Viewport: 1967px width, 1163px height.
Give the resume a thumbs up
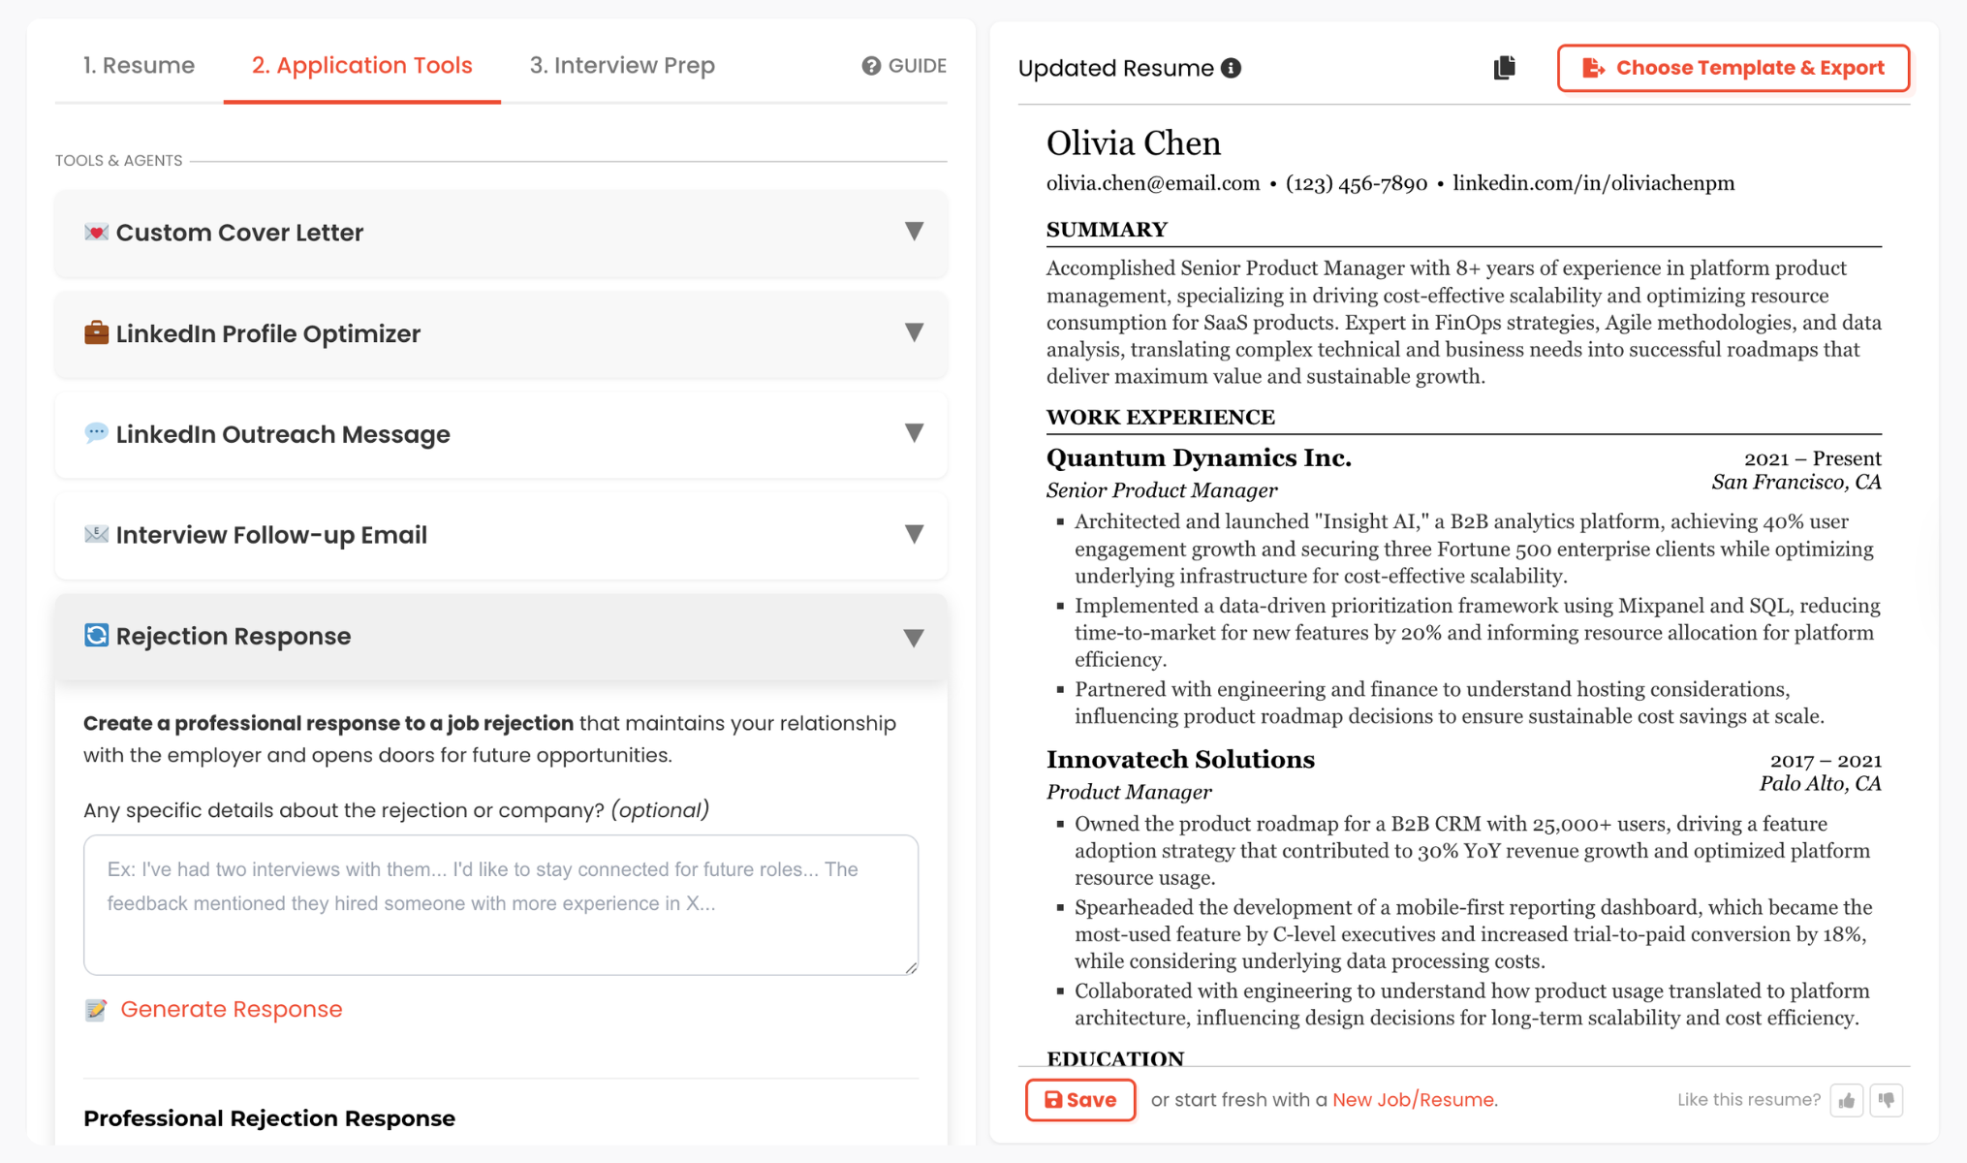(x=1846, y=1100)
